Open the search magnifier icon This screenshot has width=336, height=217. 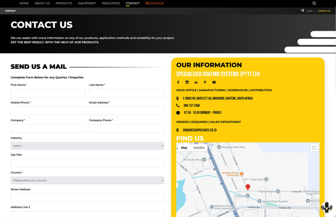tap(314, 3)
